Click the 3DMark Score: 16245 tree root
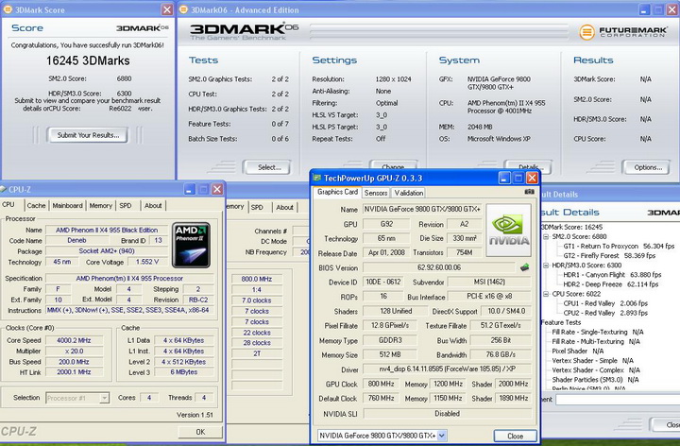 572,227
